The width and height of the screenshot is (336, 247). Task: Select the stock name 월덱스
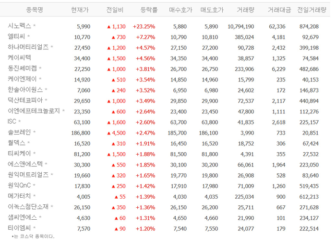(x=16, y=143)
